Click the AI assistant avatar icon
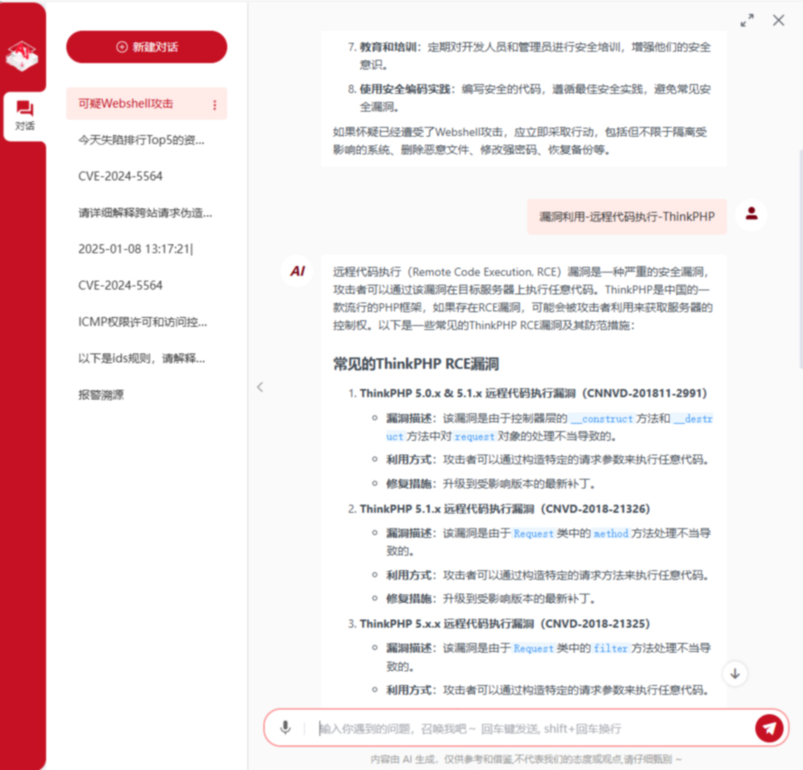This screenshot has width=803, height=770. click(298, 271)
